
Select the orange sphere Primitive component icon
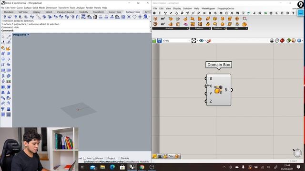[223, 24]
